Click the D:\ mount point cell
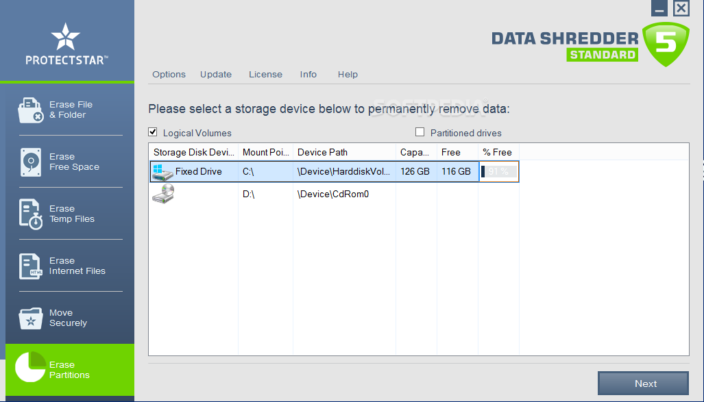Image resolution: width=704 pixels, height=402 pixels. coord(265,194)
